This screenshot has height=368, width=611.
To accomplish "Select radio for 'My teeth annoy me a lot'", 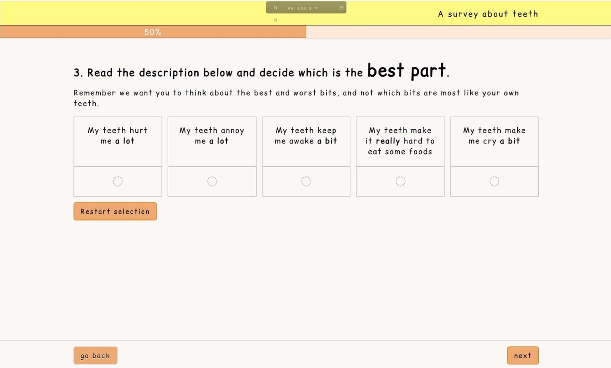I will click(212, 181).
